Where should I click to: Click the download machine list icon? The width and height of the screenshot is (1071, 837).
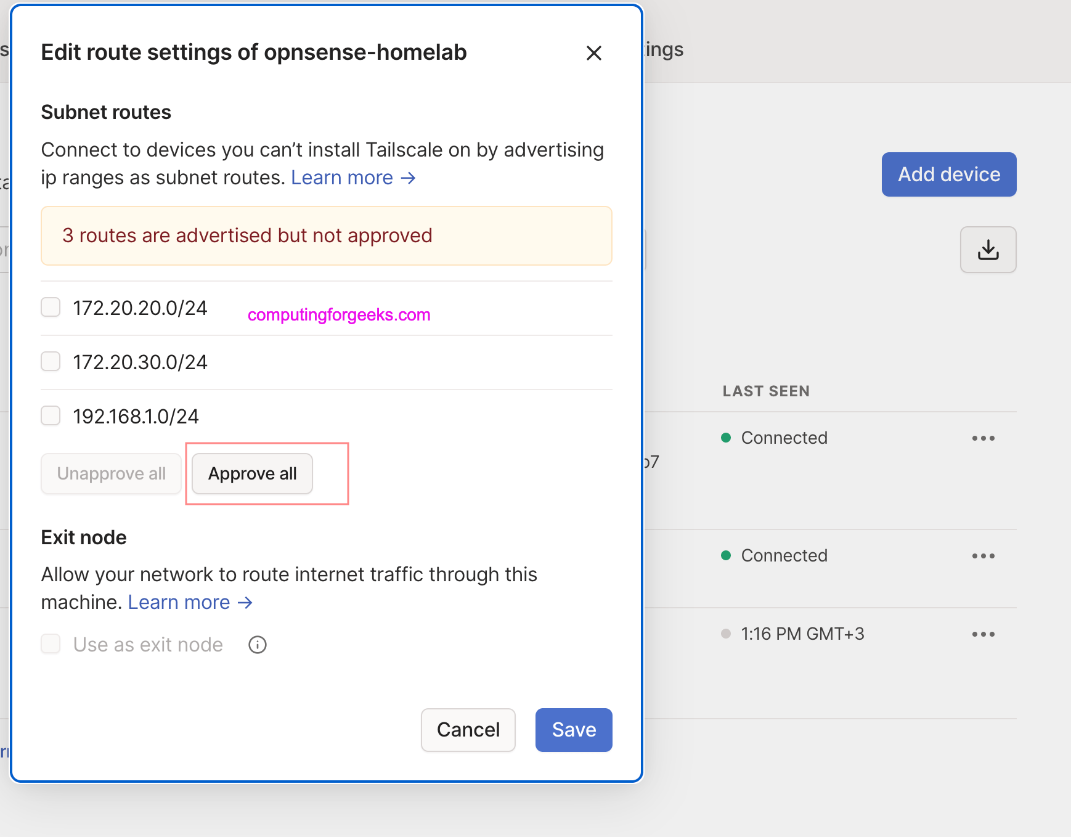pos(988,250)
